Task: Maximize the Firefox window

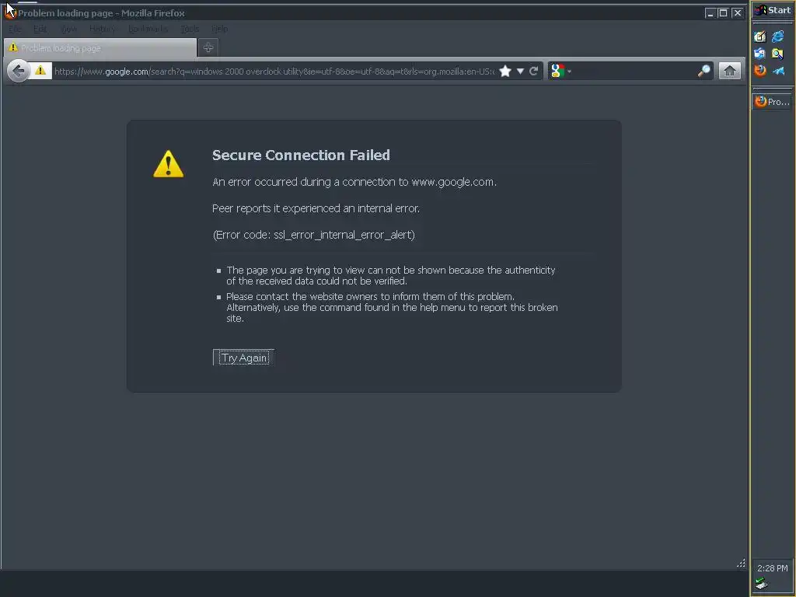Action: coord(724,13)
